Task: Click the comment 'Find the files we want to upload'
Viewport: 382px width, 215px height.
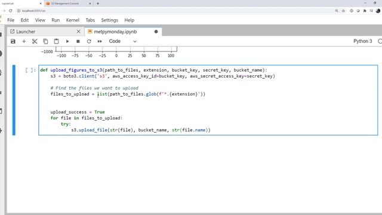Action: point(94,88)
